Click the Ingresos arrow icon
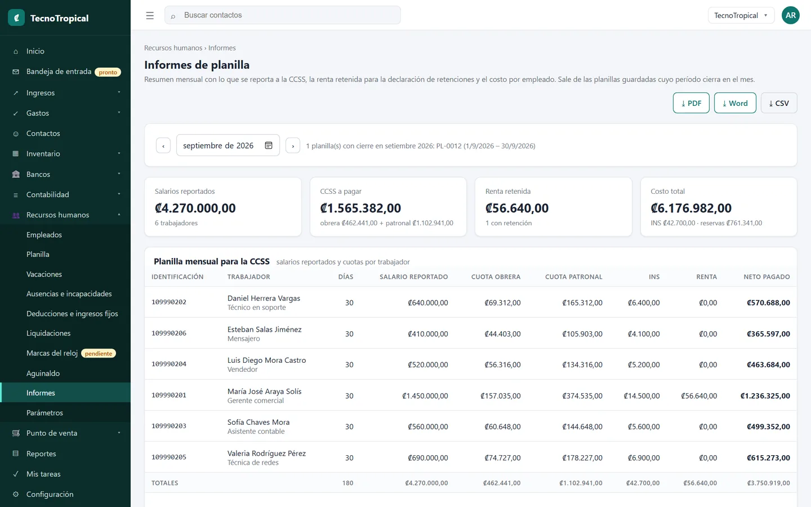This screenshot has width=811, height=507. point(16,93)
